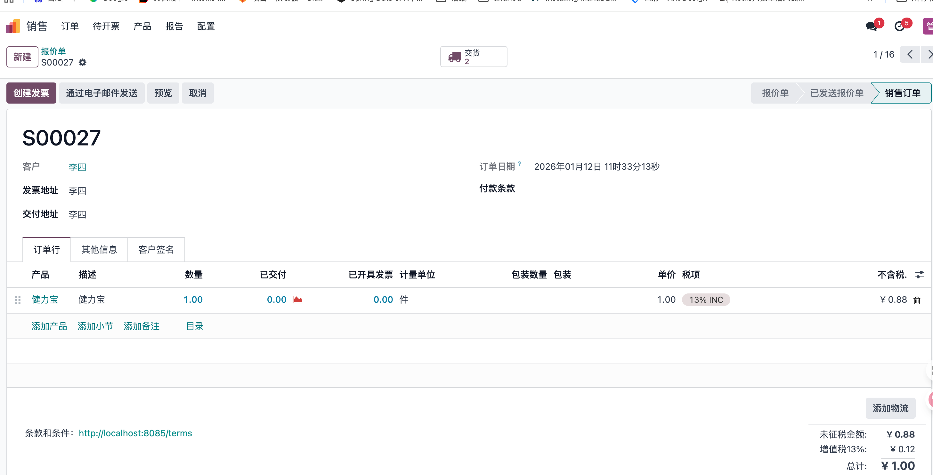Viewport: 933px width, 475px height.
Task: Click the 付款条款 field label
Action: point(497,188)
